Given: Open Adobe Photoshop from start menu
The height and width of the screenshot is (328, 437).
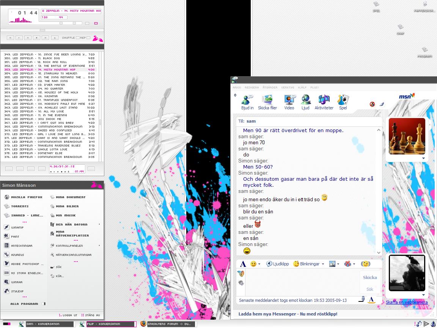Looking at the screenshot, I should coord(24,264).
